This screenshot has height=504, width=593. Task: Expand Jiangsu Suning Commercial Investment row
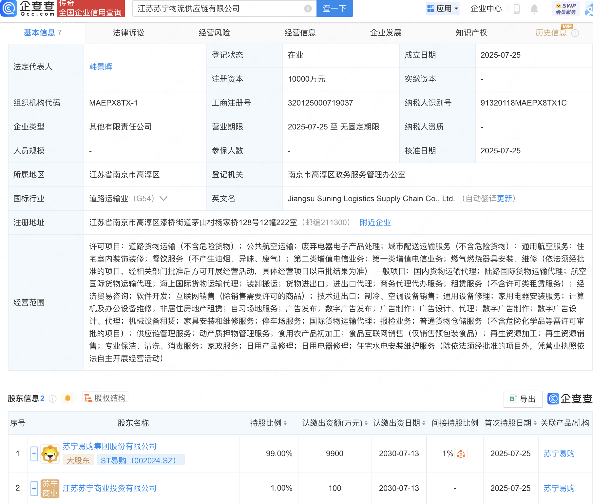click(34, 488)
